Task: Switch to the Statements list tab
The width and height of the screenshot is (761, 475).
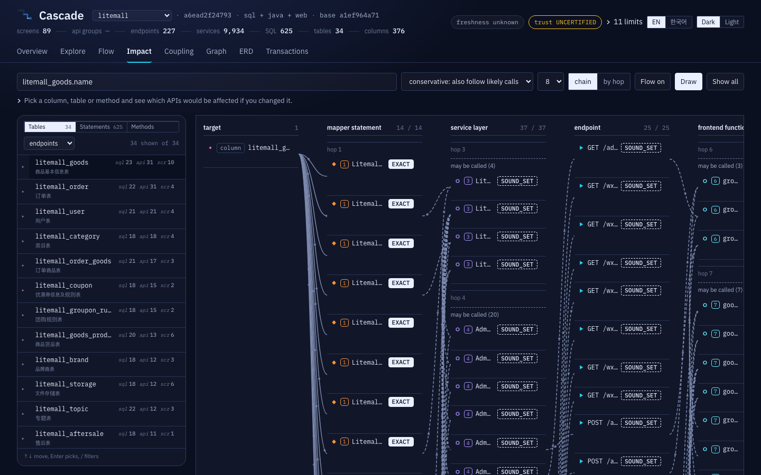Action: 101,127
